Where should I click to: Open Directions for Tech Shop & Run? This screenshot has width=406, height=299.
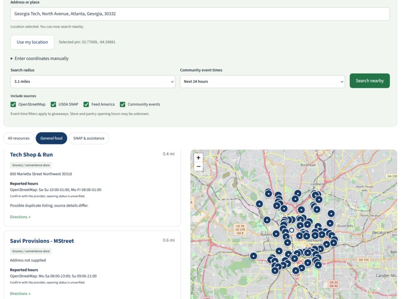click(20, 217)
